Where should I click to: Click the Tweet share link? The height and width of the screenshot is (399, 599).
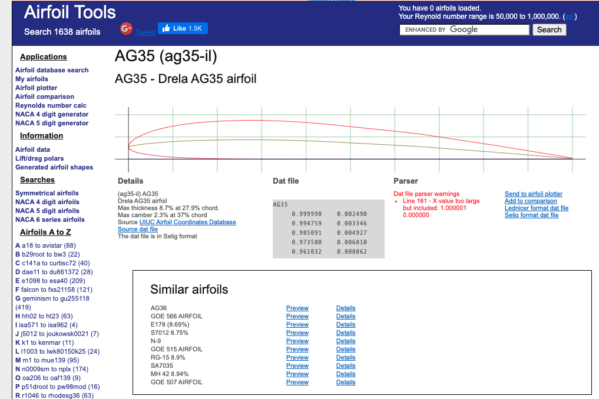coord(145,32)
